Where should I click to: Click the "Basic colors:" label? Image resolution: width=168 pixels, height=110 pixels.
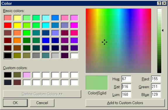point(14,11)
